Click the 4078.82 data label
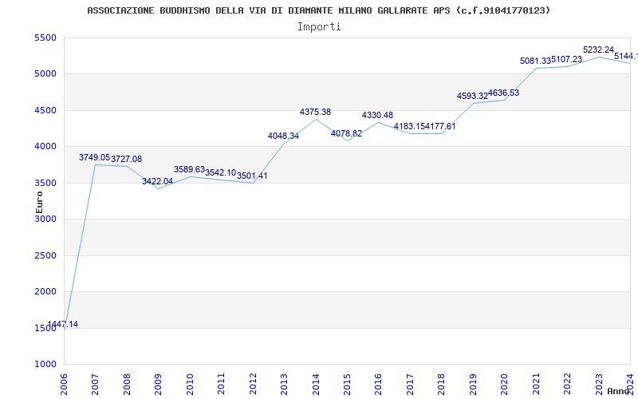638x399 pixels. pos(346,133)
